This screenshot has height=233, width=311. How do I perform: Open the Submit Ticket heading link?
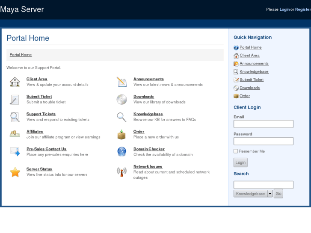coord(39,96)
